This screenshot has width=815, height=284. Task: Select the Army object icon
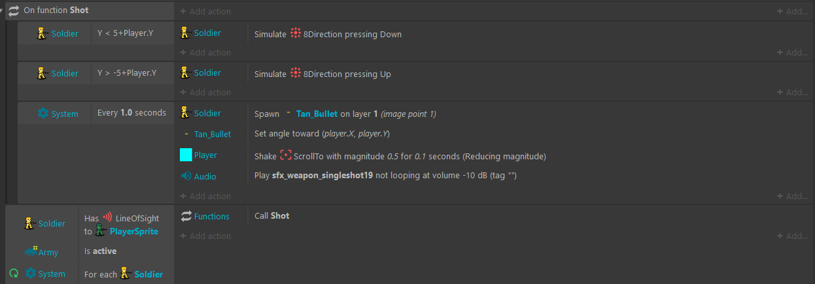(x=31, y=251)
